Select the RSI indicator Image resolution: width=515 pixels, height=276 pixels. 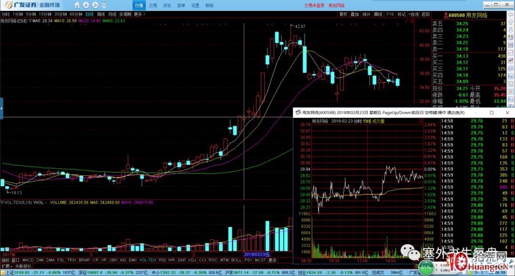click(162, 260)
